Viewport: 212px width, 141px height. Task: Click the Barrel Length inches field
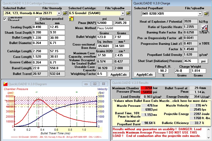click(40, 68)
